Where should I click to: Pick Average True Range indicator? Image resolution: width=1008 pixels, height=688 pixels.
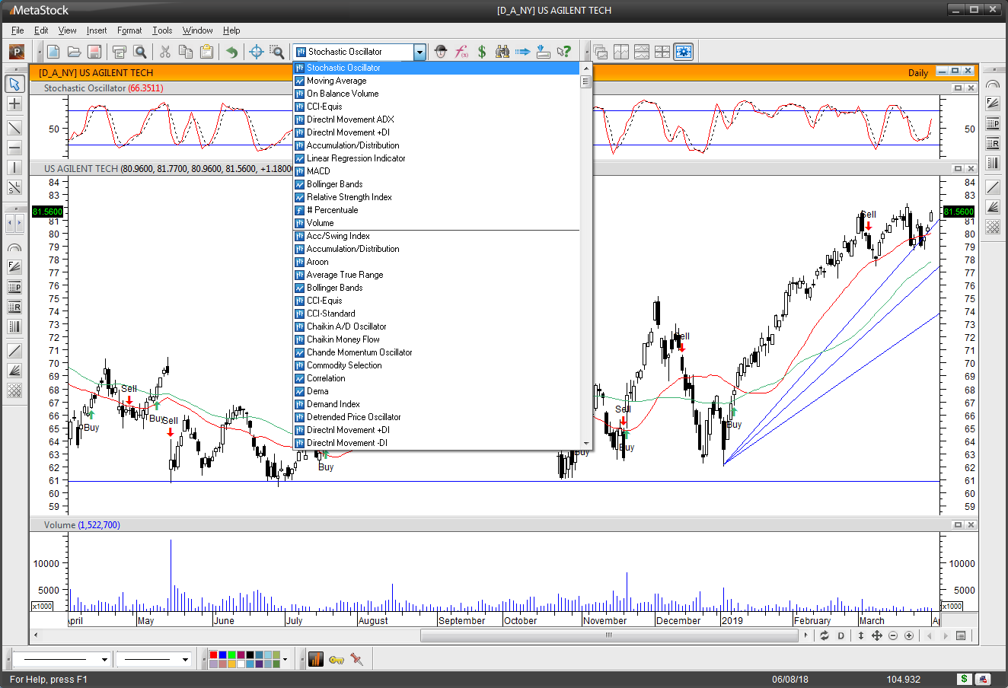pos(436,275)
